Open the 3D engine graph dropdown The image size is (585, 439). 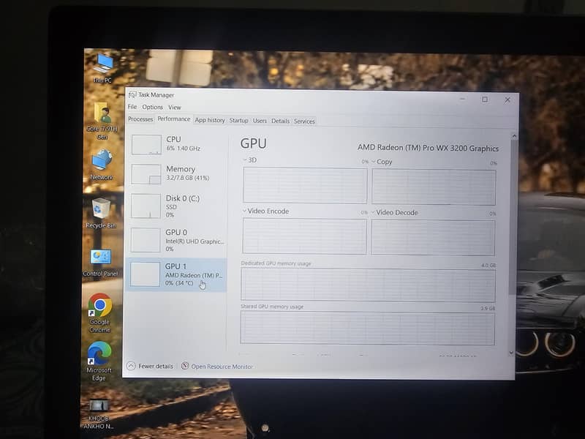[245, 160]
